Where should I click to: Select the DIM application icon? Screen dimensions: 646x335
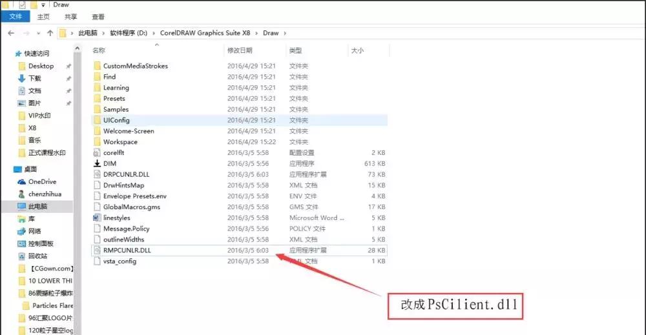point(97,163)
